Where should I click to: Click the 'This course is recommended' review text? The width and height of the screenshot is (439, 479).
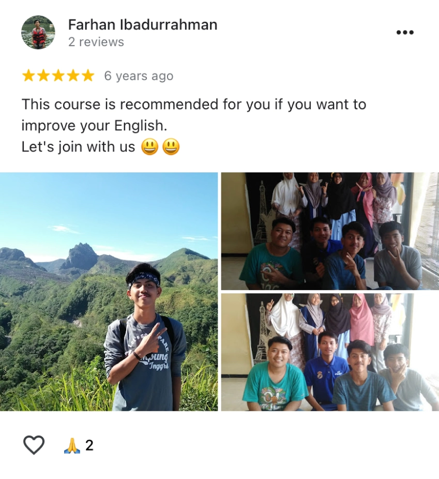[193, 115]
